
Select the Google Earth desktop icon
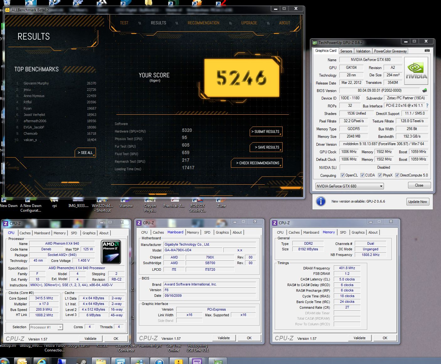tap(78, 345)
